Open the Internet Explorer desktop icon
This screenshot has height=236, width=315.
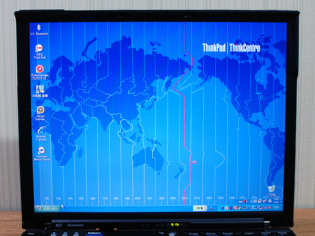coord(41,133)
